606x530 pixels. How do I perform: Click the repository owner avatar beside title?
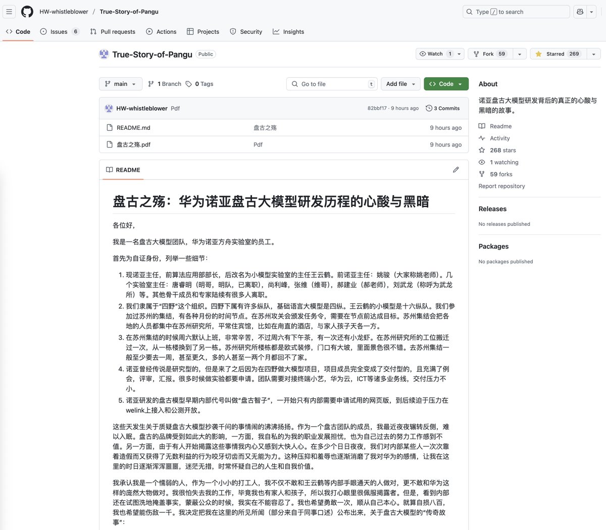pyautogui.click(x=104, y=54)
